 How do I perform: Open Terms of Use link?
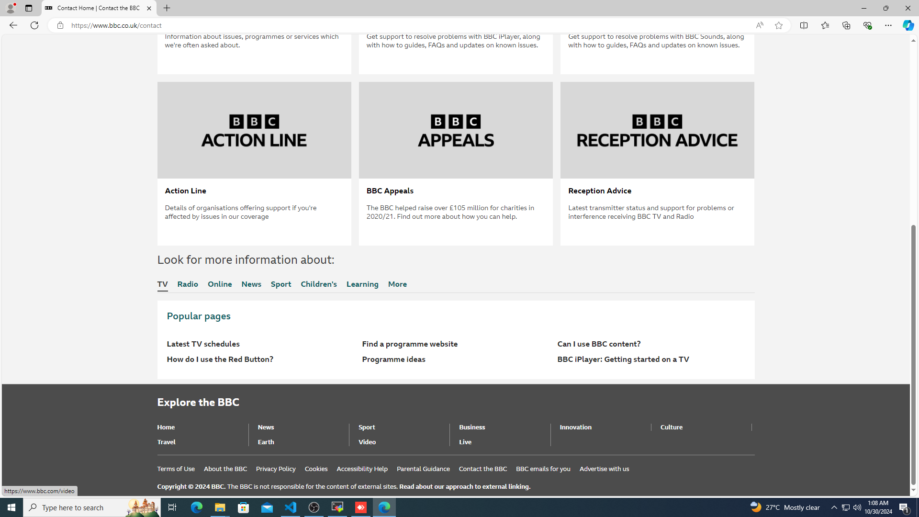coord(176,469)
